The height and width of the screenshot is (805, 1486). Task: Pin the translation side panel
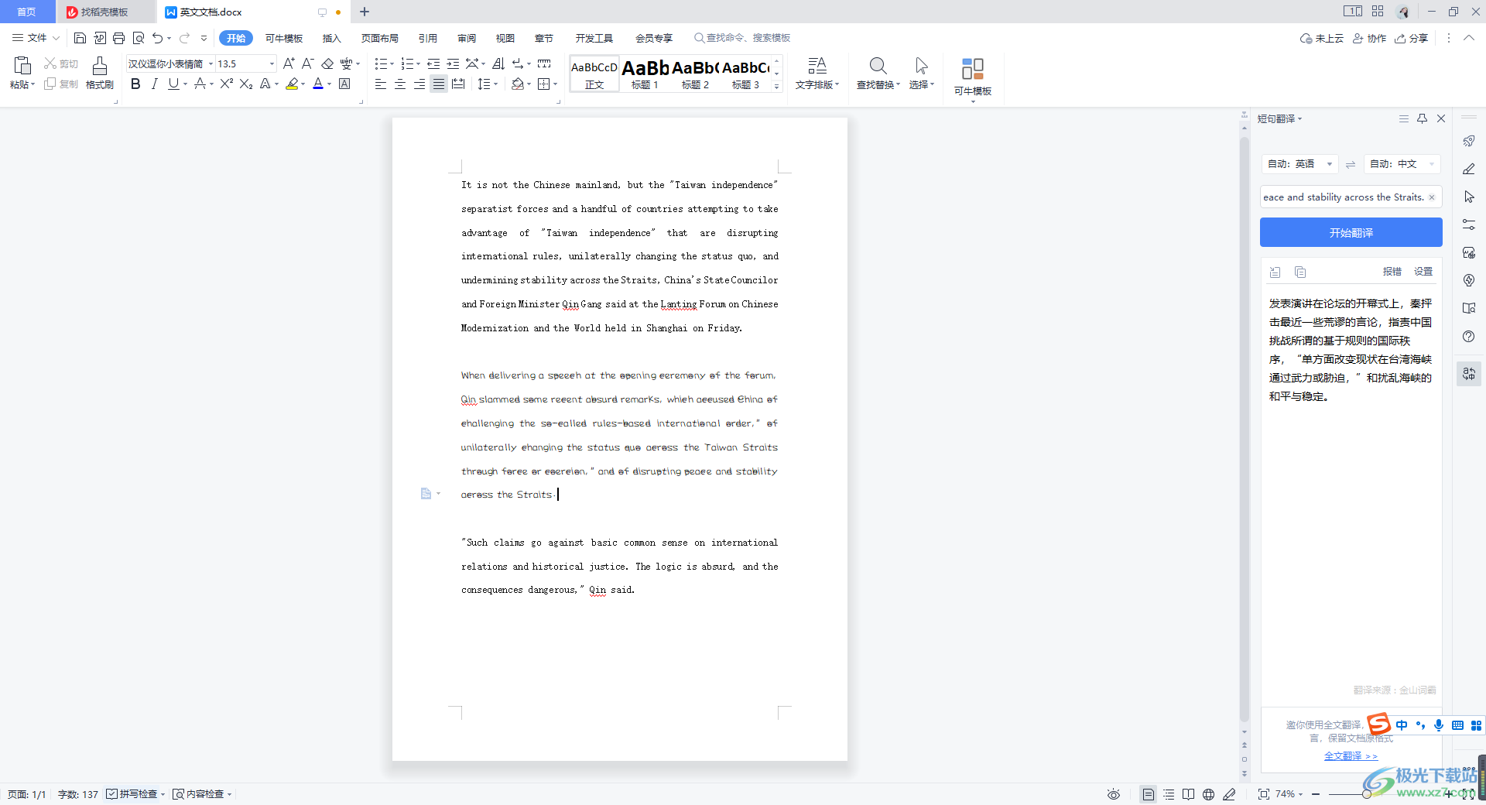(x=1422, y=118)
